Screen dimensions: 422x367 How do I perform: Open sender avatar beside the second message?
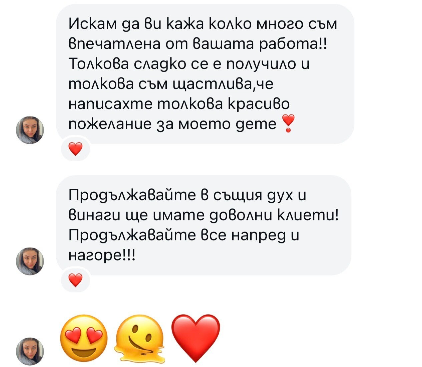coord(30,261)
